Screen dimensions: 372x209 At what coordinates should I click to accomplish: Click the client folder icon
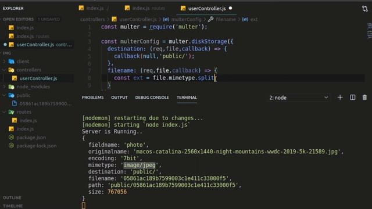11,62
